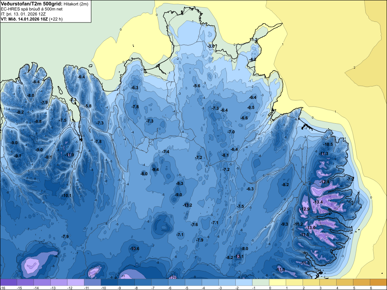Click the '-7.6' temperature value on the map
Screen dimensions: 387x290
point(195,224)
